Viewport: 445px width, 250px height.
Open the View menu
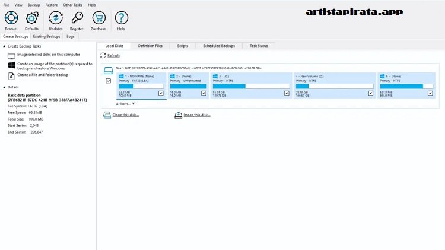click(x=18, y=5)
